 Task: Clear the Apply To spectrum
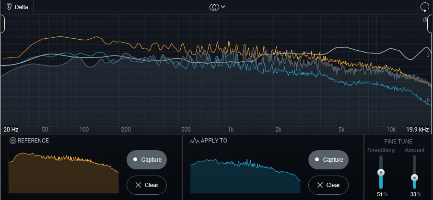[328, 185]
